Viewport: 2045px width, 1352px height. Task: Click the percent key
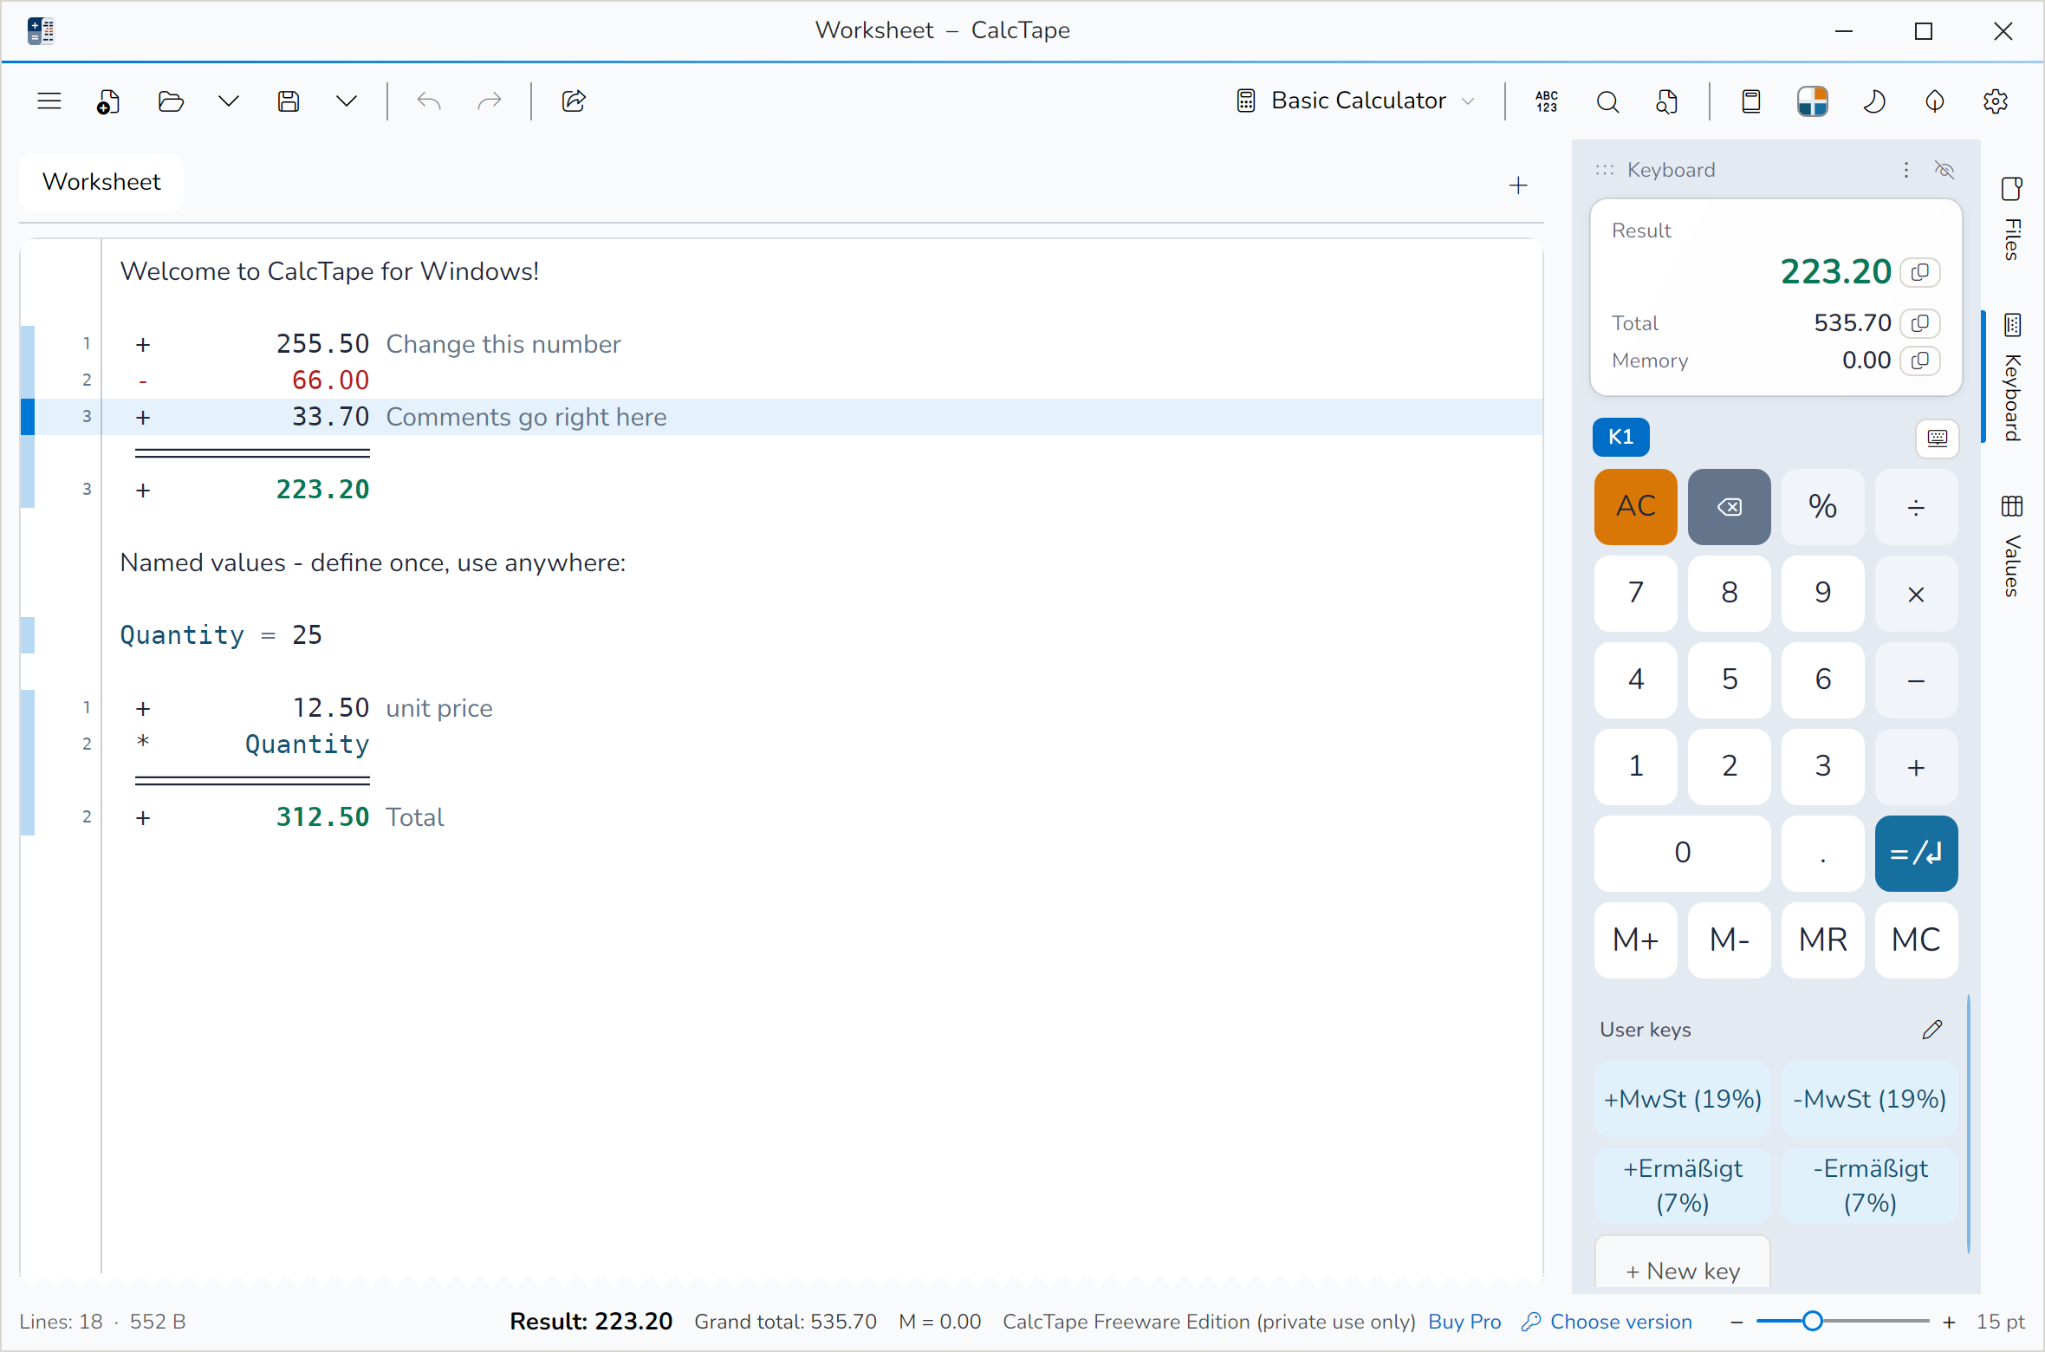pos(1823,507)
